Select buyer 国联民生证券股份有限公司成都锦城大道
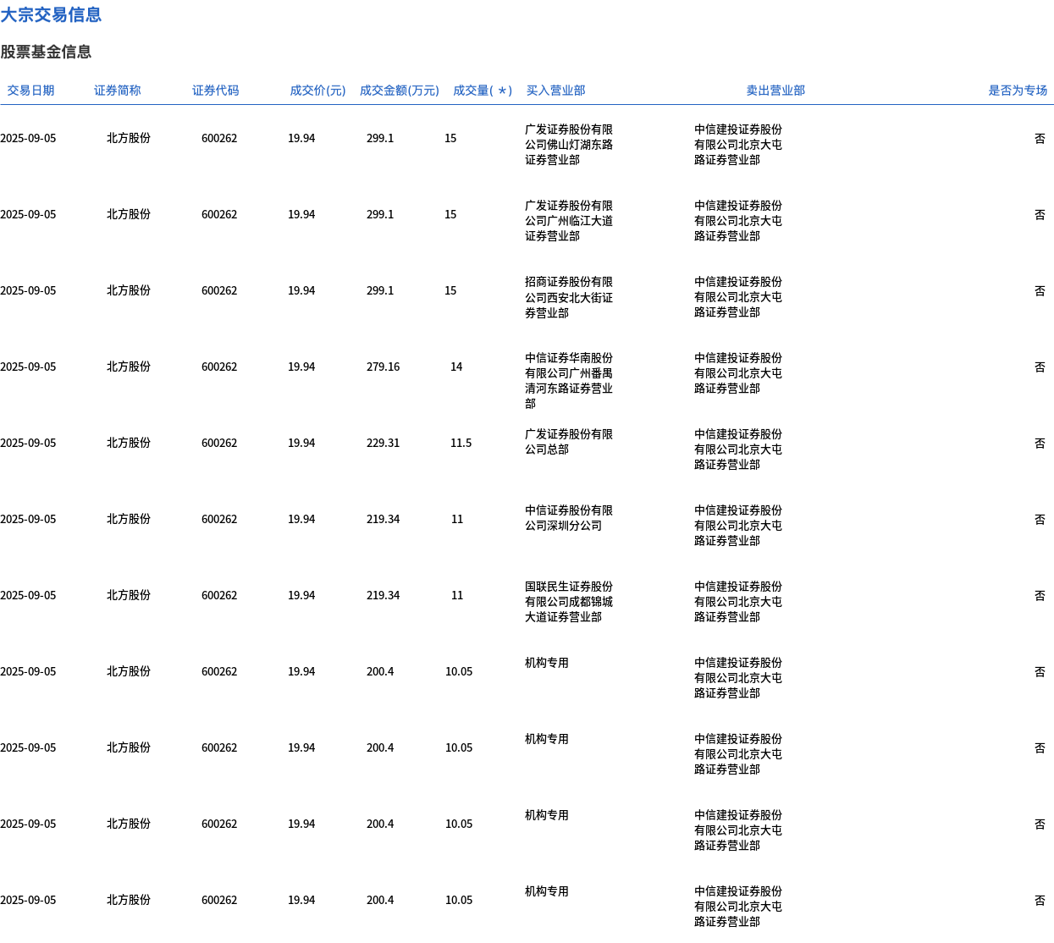1054x943 pixels. (569, 602)
